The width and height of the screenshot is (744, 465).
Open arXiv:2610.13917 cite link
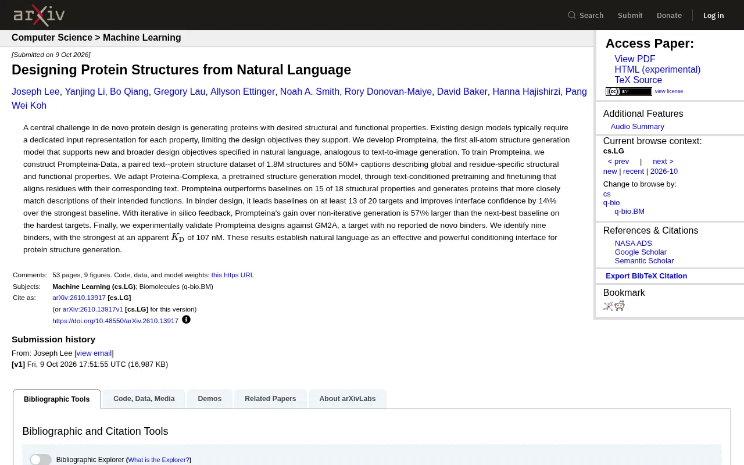(x=79, y=298)
